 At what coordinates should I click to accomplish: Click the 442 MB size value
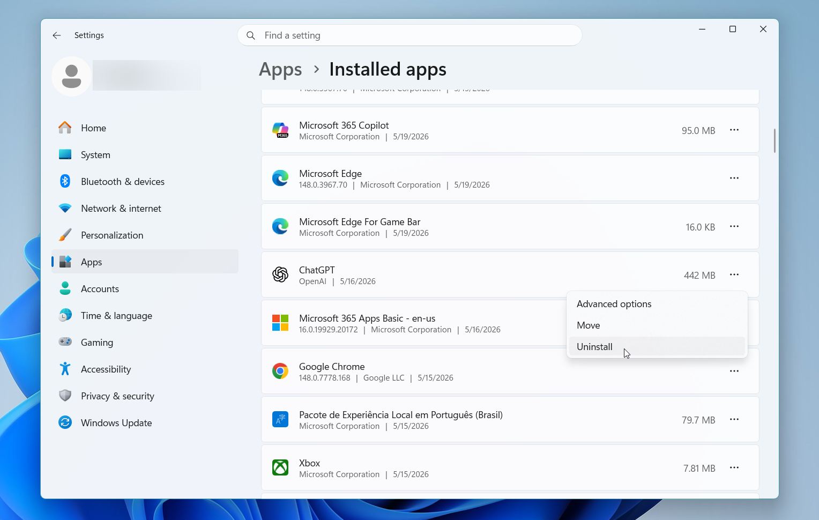coord(699,275)
